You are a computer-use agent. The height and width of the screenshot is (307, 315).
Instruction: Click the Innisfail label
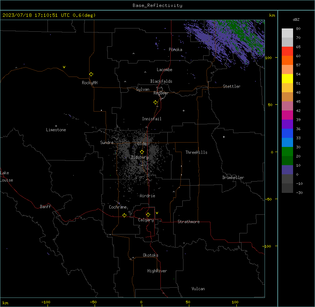pos(152,119)
